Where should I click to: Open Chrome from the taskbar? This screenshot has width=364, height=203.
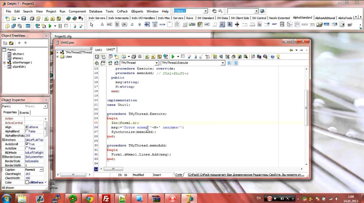(x=89, y=198)
